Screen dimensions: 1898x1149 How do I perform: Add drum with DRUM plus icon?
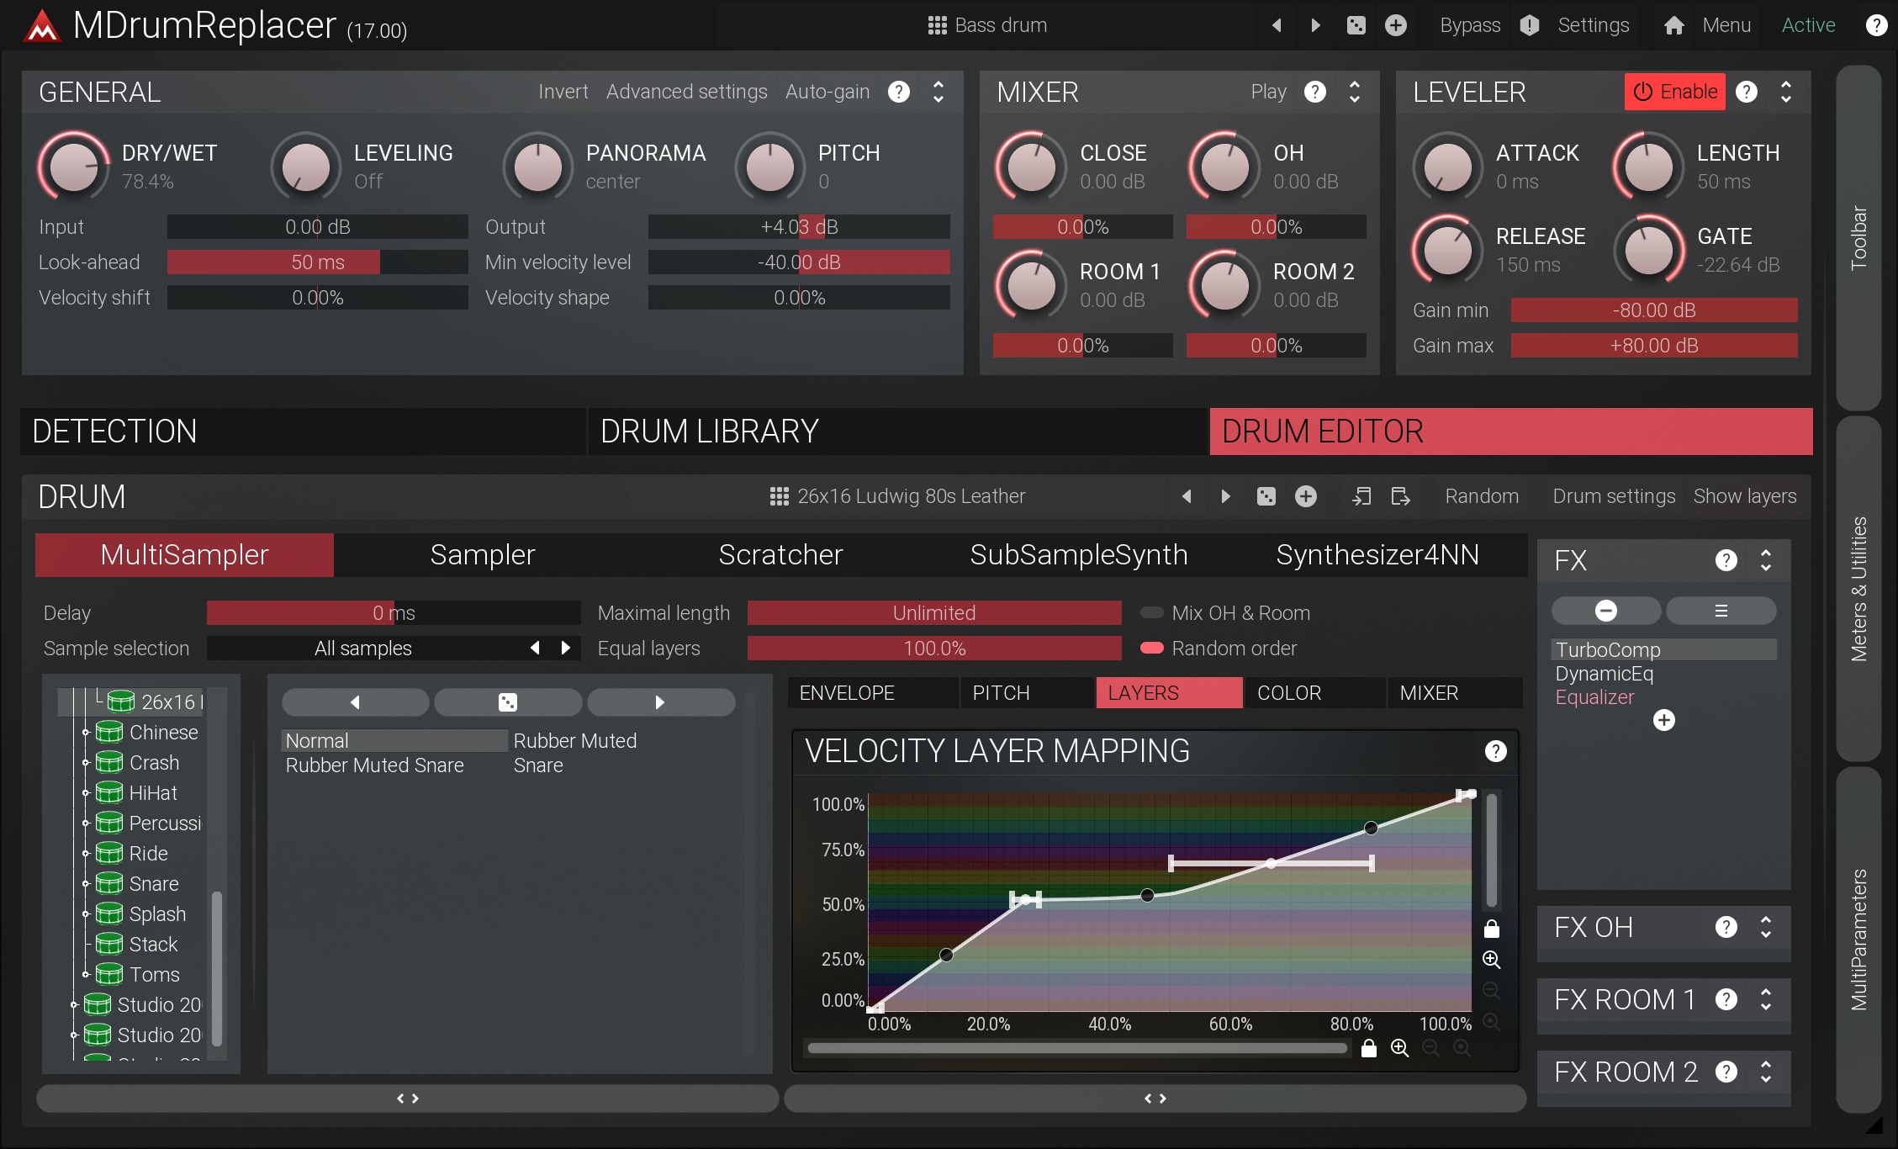[x=1306, y=496]
